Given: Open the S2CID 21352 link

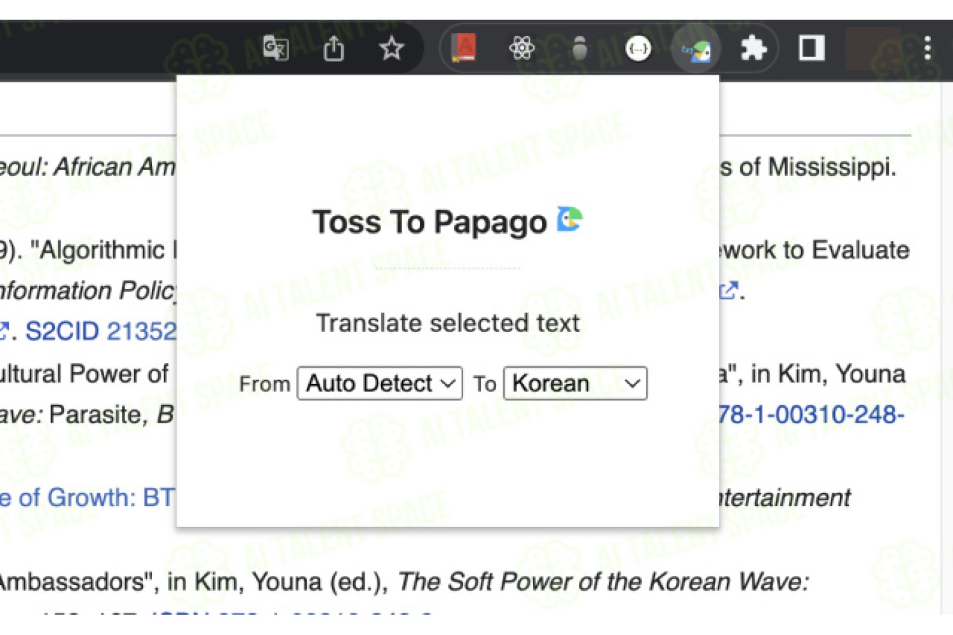Looking at the screenshot, I should click(100, 331).
